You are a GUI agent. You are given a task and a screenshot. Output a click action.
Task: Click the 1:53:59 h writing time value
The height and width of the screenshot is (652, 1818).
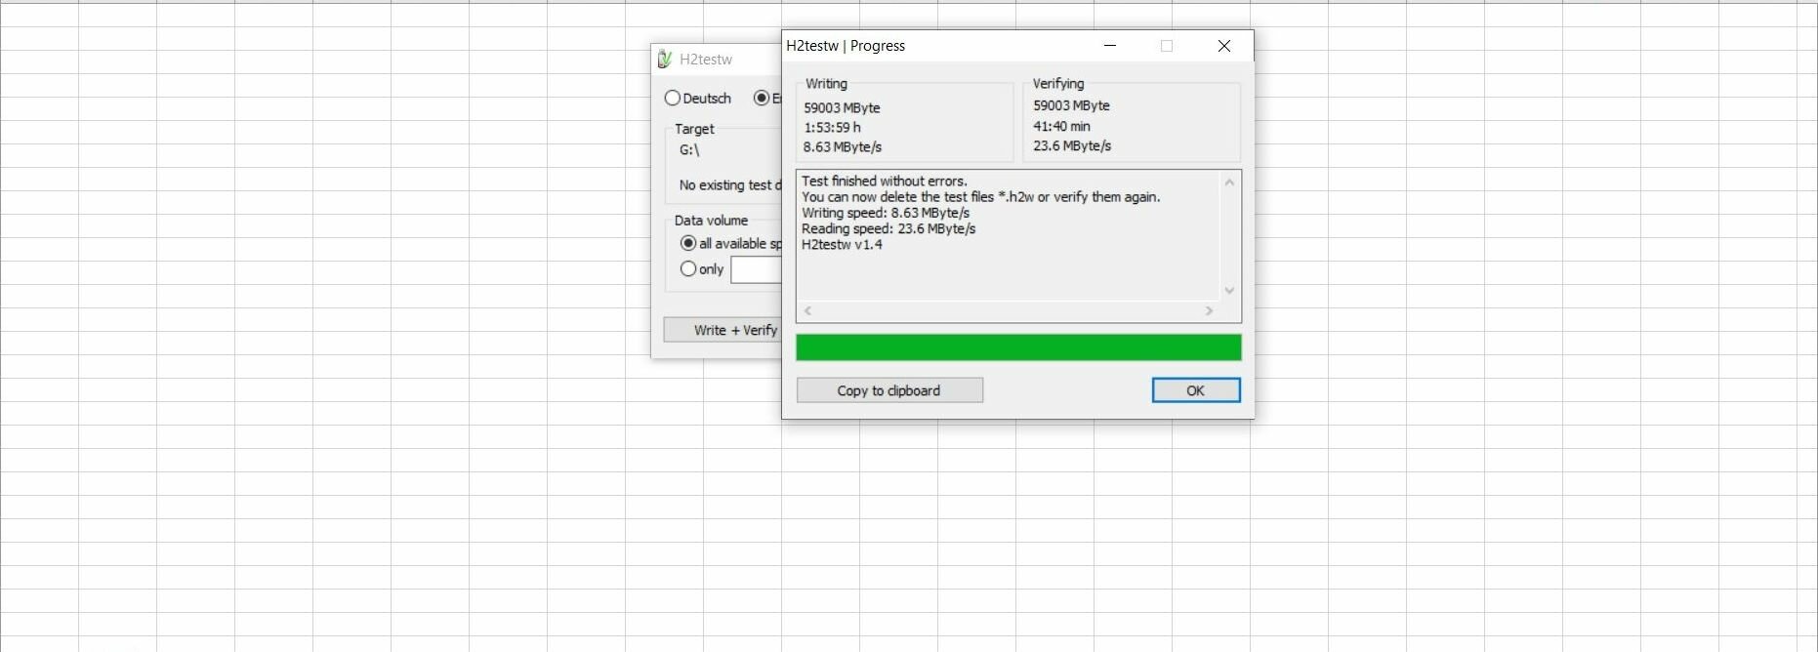click(x=832, y=128)
